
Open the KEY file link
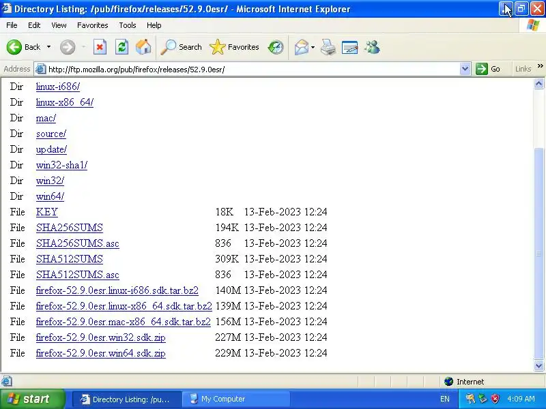[x=46, y=212]
